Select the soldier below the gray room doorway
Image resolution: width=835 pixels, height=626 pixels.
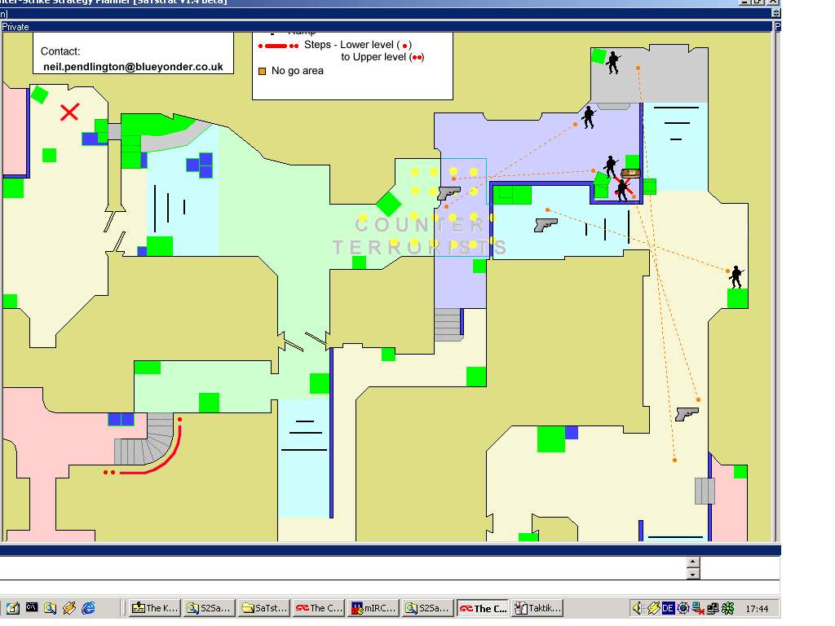589,117
